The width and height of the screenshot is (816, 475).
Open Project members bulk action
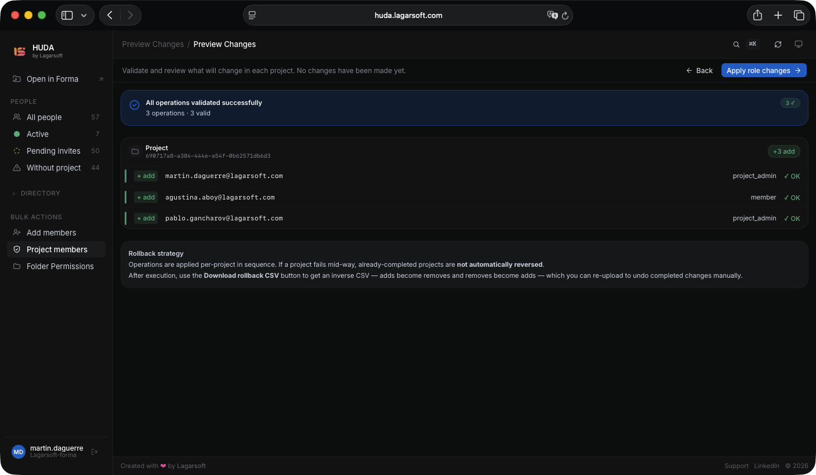point(57,249)
